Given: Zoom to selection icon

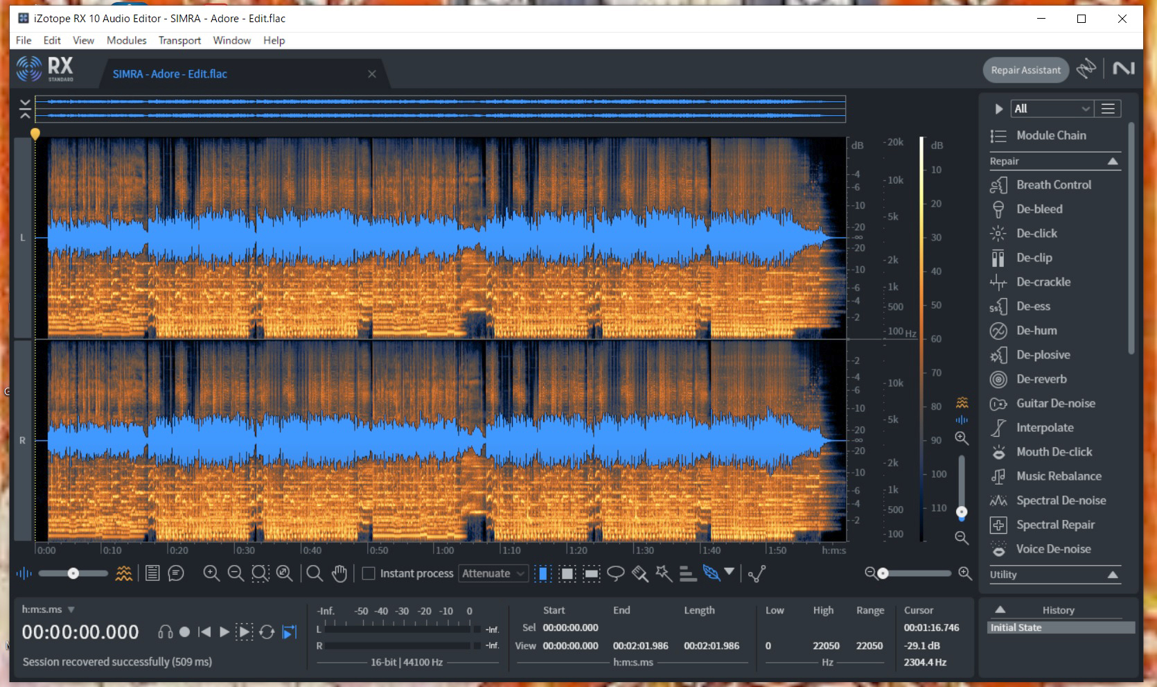Looking at the screenshot, I should 260,573.
